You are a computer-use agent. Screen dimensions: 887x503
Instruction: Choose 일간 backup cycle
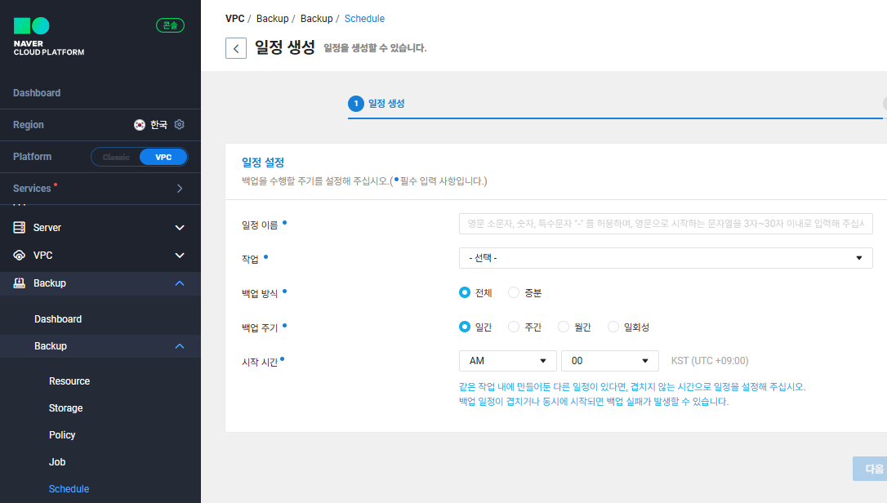[x=465, y=327]
